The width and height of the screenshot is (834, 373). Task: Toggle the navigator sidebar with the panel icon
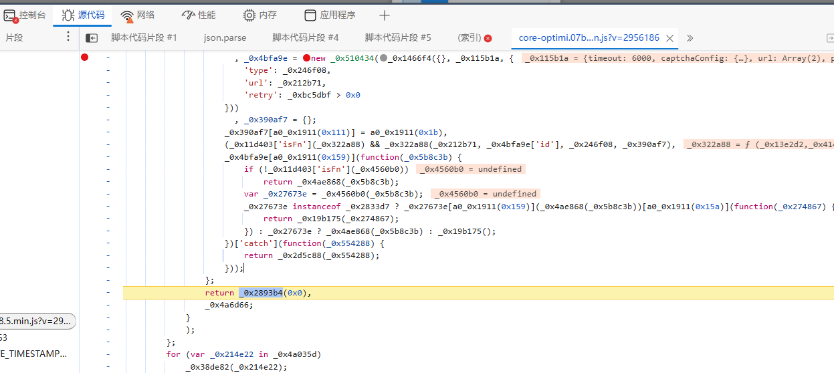pos(92,38)
